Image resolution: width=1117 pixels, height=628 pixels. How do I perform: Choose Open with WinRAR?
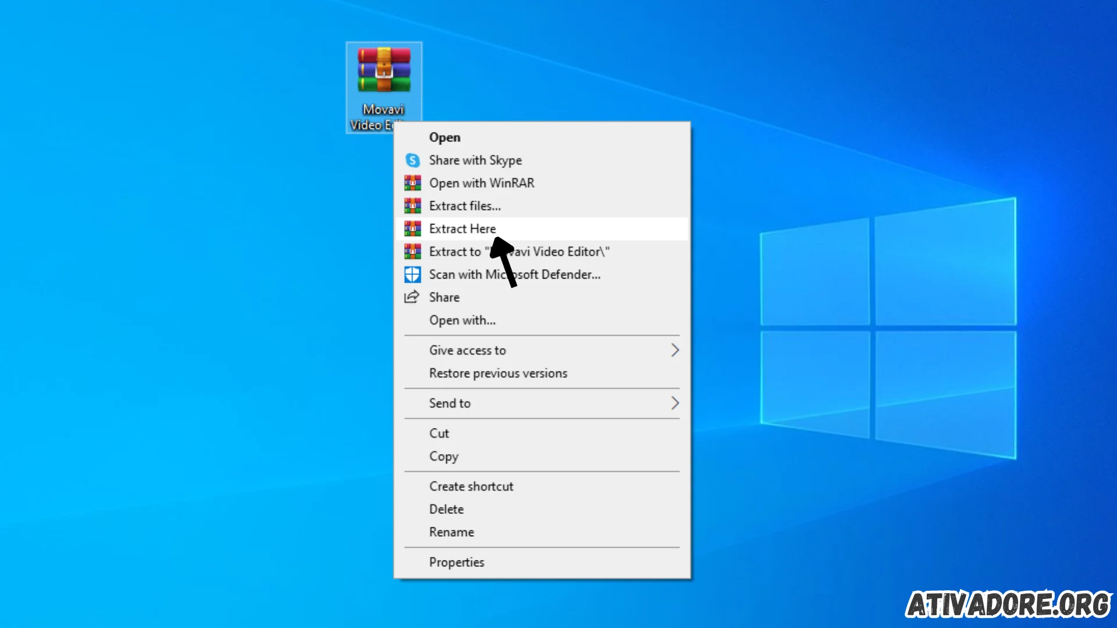coord(541,183)
